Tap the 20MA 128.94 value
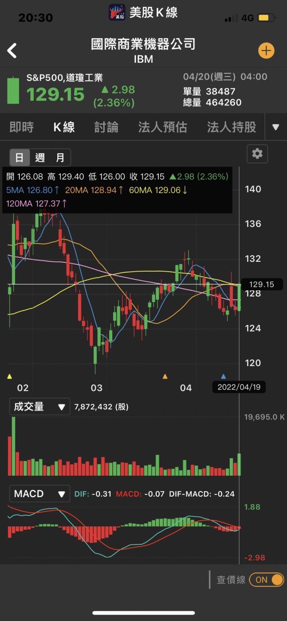Screen dimensions: 287x621 [94, 190]
